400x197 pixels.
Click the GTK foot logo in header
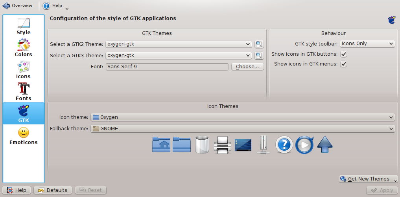pyautogui.click(x=391, y=20)
